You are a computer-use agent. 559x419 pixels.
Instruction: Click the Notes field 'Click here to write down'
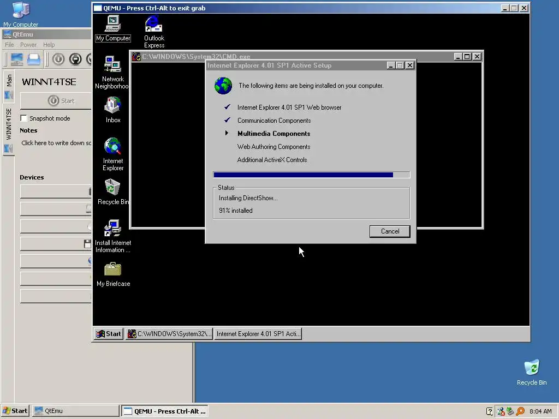(56, 143)
